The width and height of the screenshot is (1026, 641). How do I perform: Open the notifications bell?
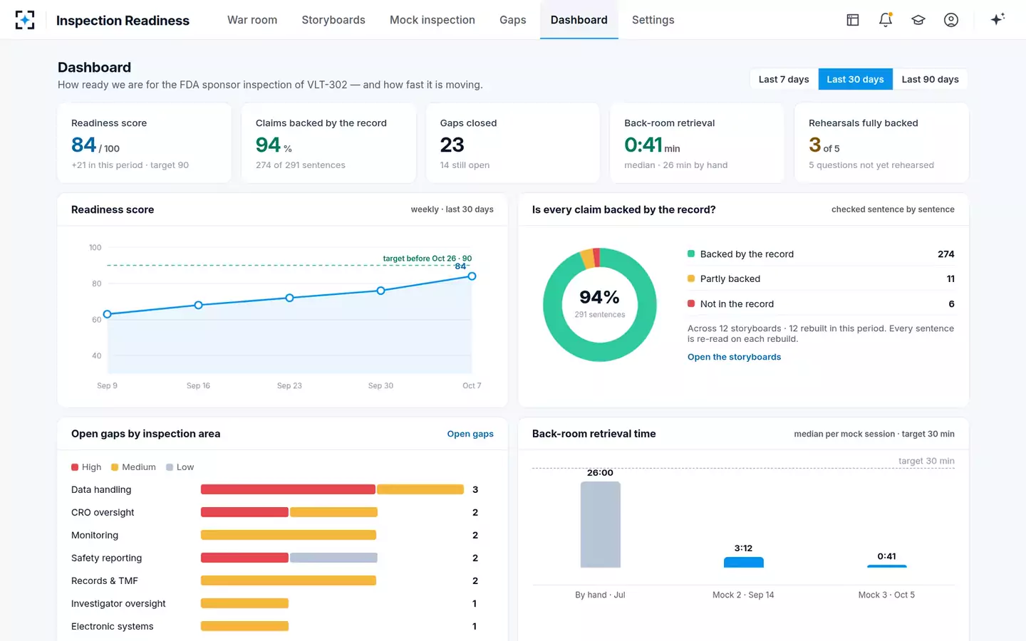coord(886,20)
